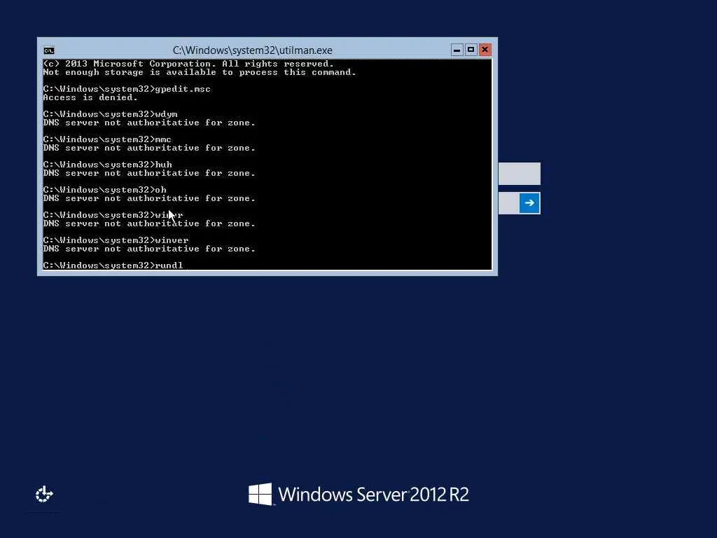Click the 'wdym' command line

click(x=110, y=114)
